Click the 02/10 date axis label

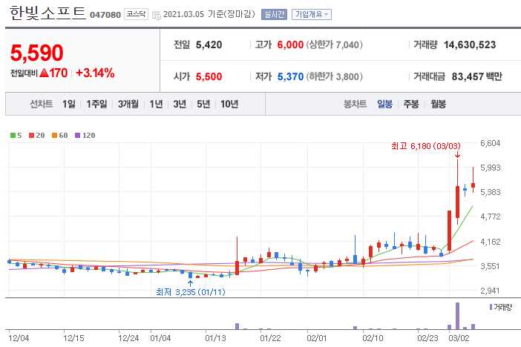point(373,338)
